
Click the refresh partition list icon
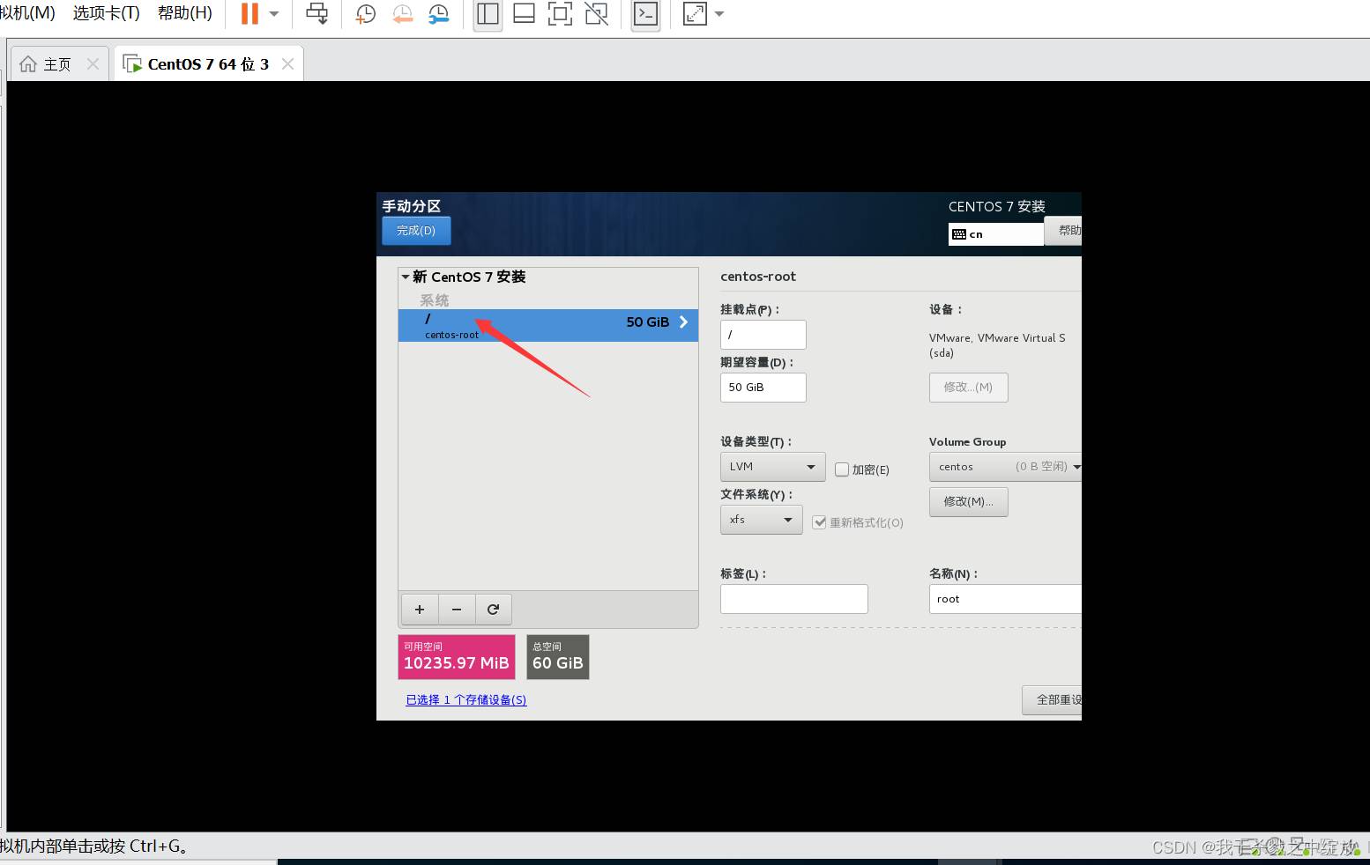(x=494, y=609)
